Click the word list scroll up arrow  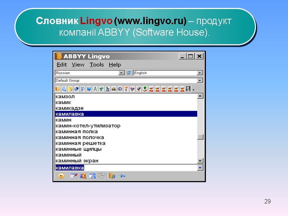(x=200, y=96)
